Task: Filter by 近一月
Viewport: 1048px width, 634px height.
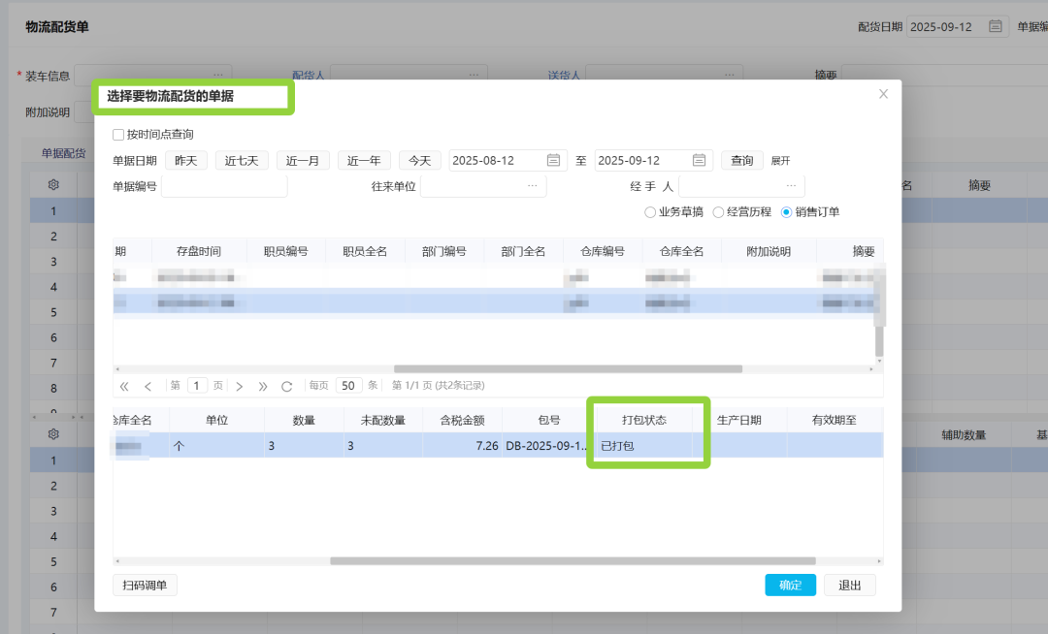Action: (302, 161)
